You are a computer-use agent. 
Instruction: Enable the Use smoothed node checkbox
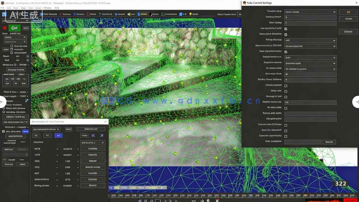point(286,29)
